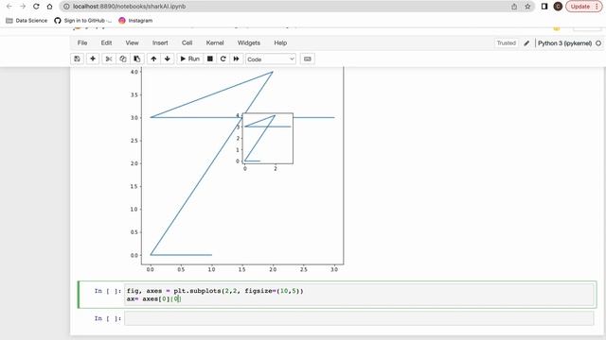Go back with browser back arrow
The image size is (606, 340).
point(9,7)
